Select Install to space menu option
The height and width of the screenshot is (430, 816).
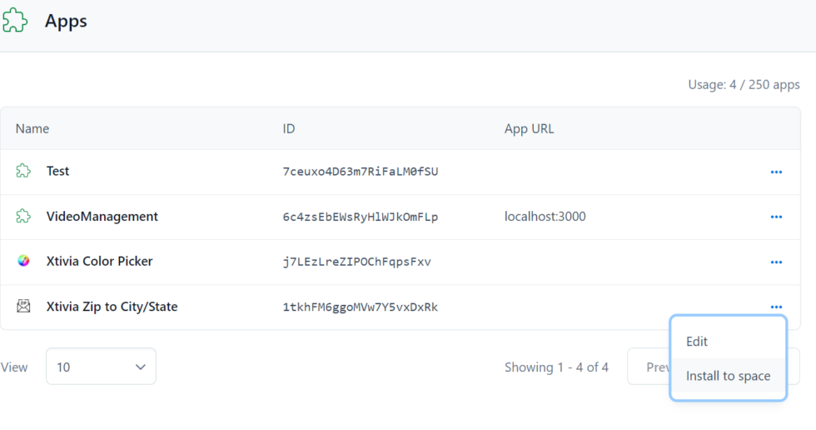click(728, 376)
